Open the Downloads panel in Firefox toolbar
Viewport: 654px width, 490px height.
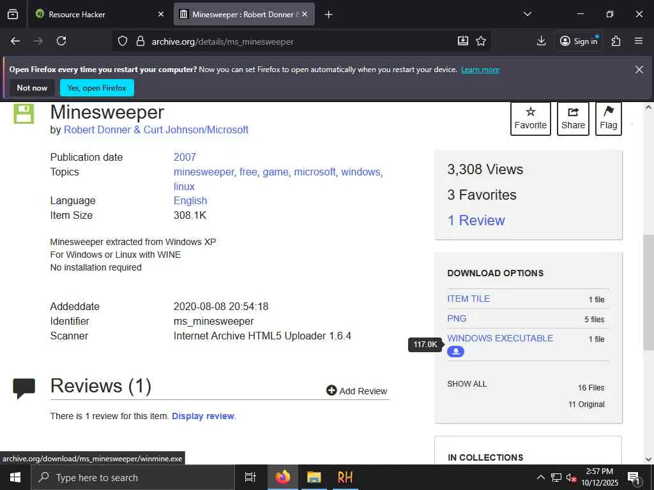coord(541,41)
